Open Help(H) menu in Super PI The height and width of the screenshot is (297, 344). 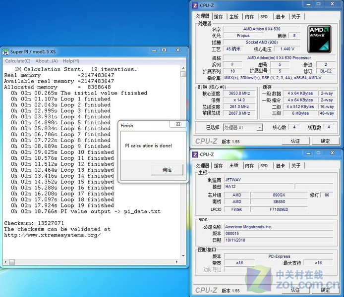tap(71, 61)
